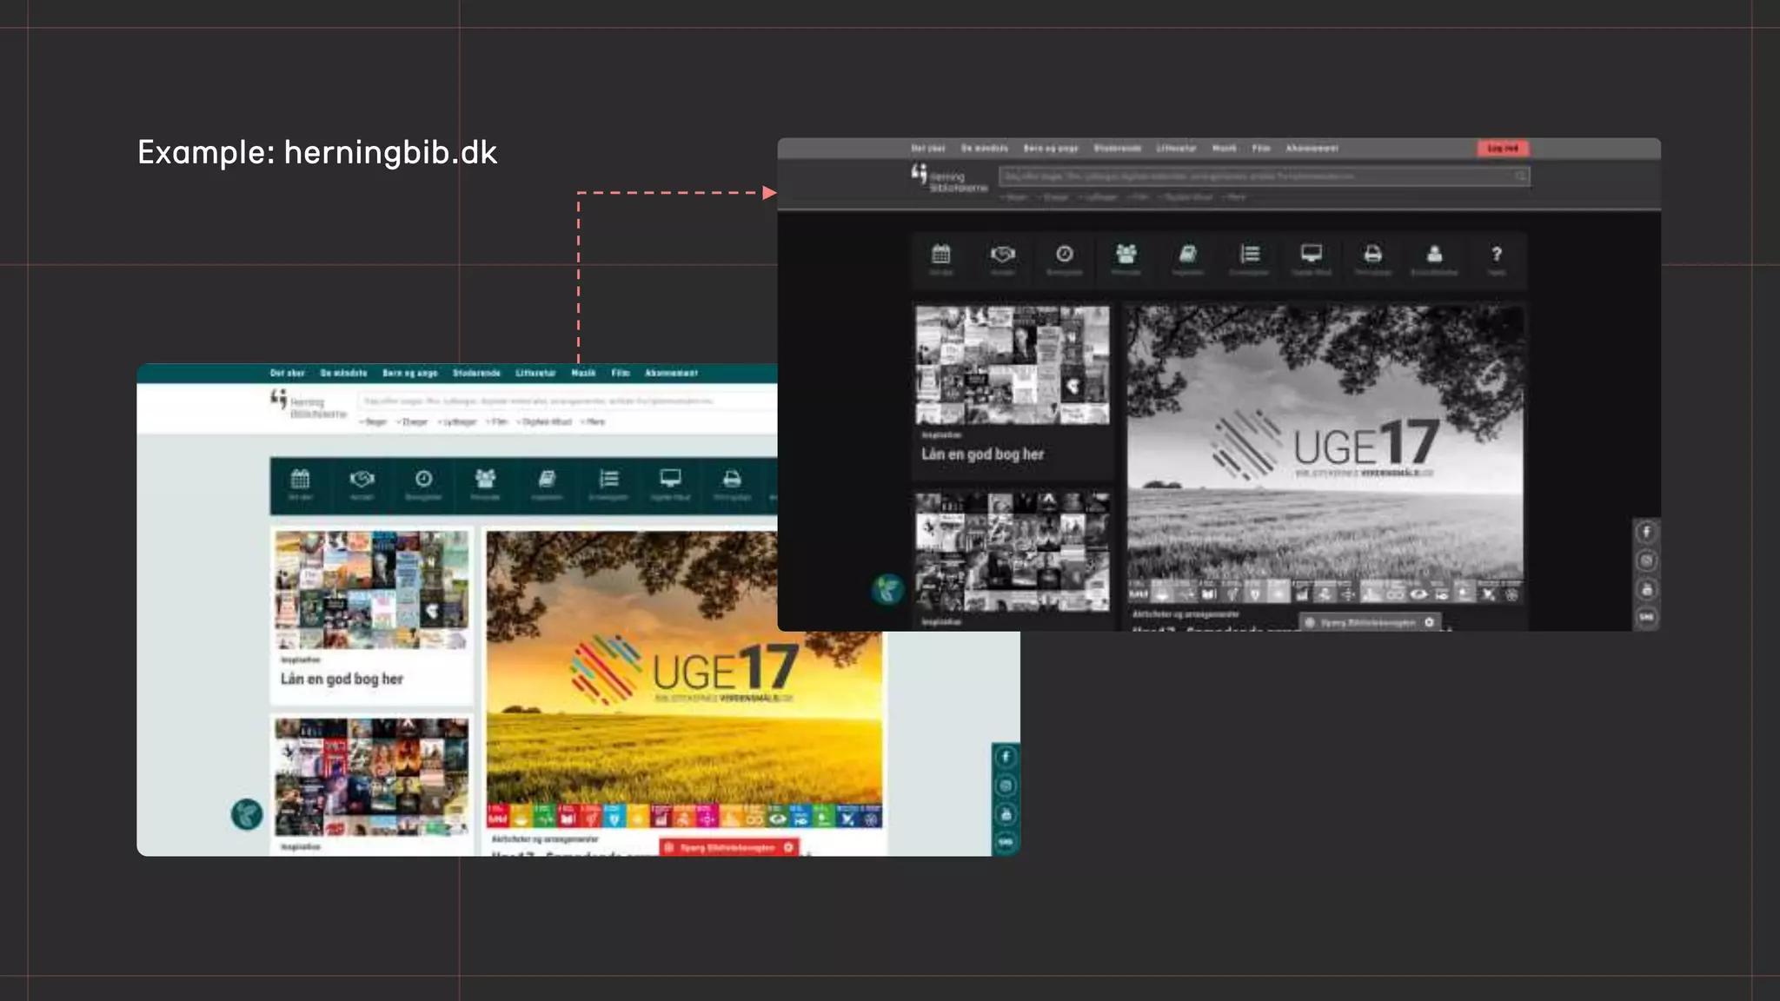This screenshot has height=1001, width=1780.
Task: Open Litteratur menu in light-mode navbar
Action: click(535, 373)
